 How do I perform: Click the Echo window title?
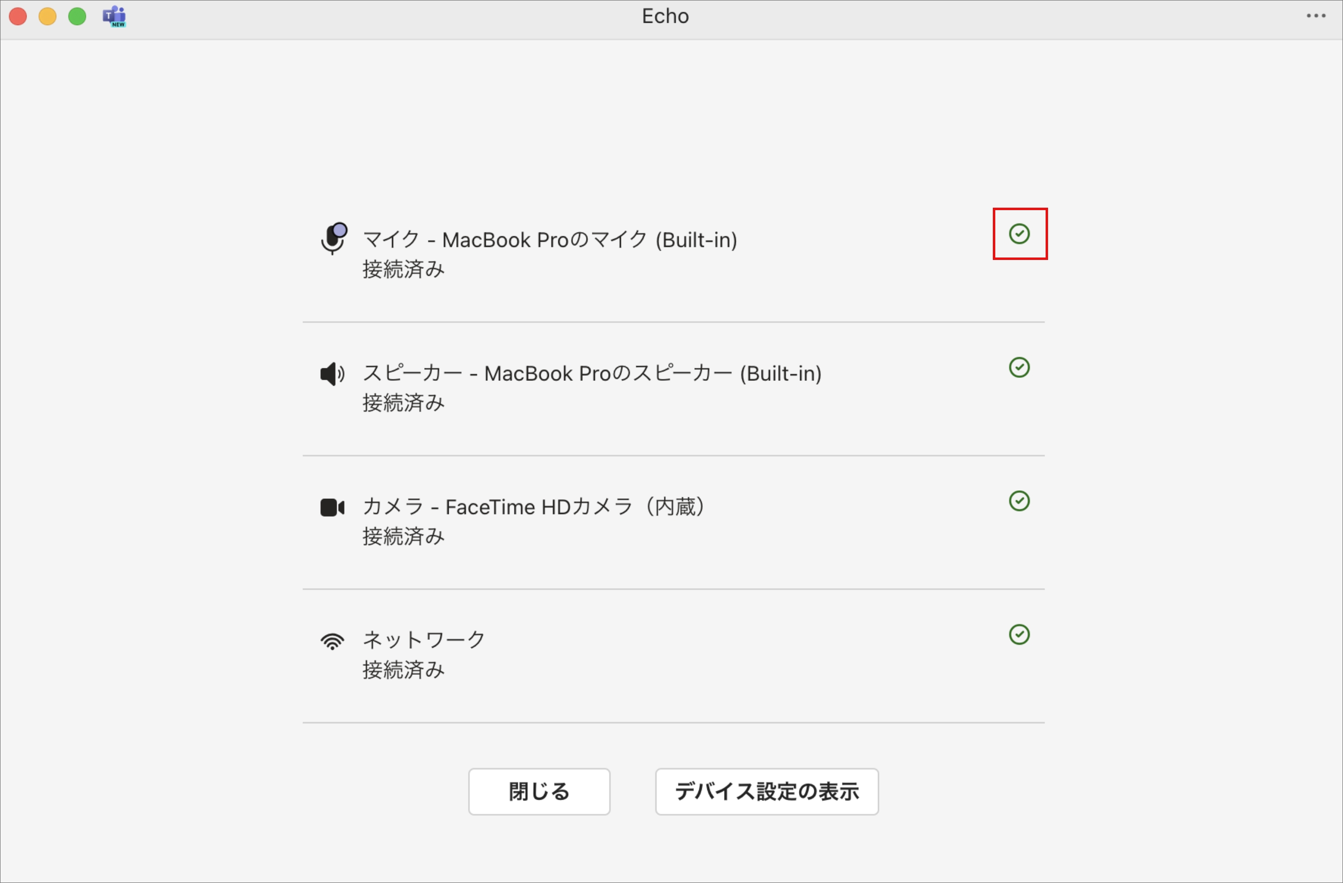pyautogui.click(x=665, y=16)
